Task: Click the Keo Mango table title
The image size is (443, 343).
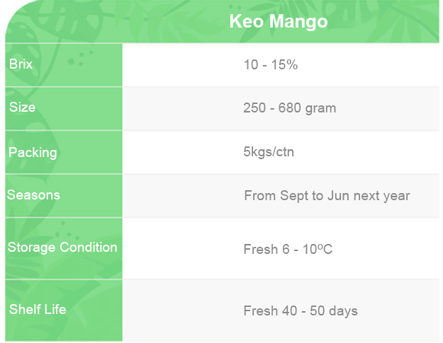Action: click(278, 21)
